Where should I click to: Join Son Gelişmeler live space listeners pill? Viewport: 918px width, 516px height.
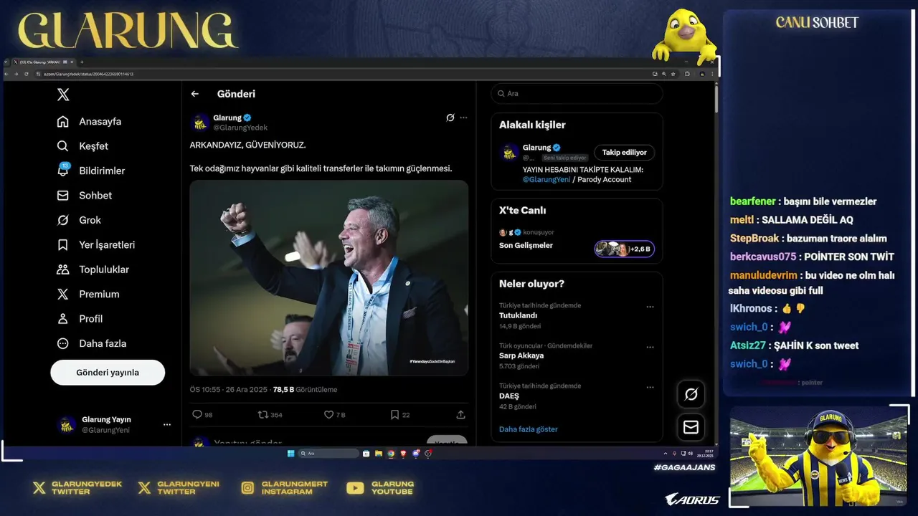[624, 249]
